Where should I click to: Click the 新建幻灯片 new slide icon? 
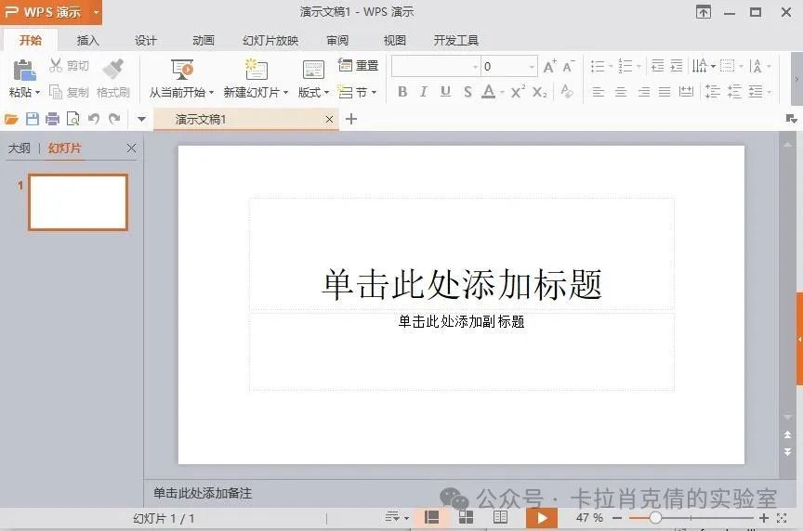(256, 71)
